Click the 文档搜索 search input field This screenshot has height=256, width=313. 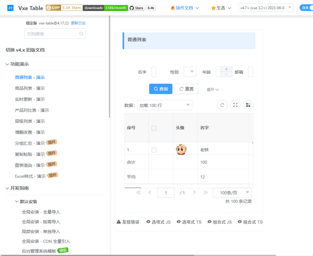click(52, 34)
